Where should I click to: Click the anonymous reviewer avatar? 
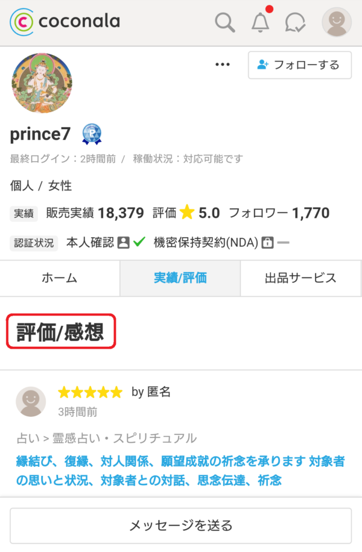[x=30, y=402]
